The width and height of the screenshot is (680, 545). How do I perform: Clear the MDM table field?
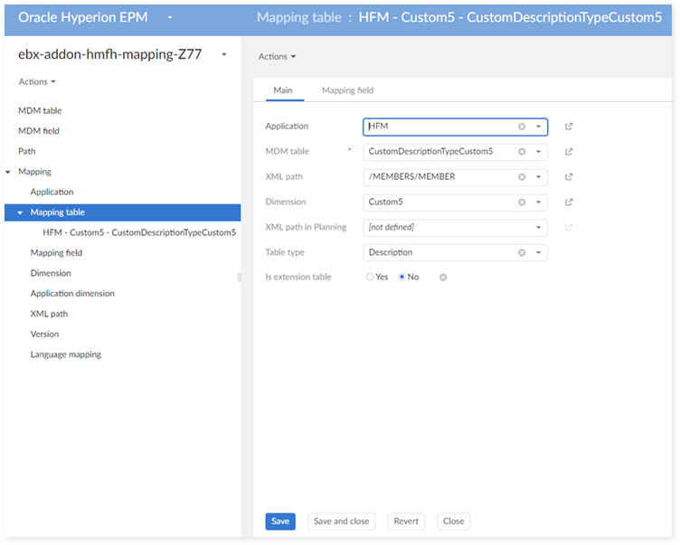click(522, 152)
